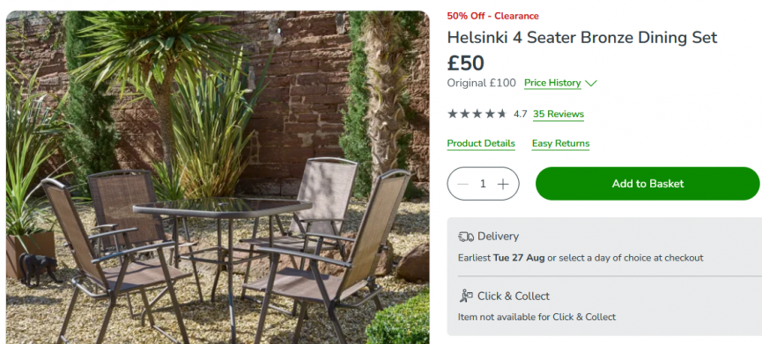Image resolution: width=762 pixels, height=344 pixels.
Task: Click the delivery truck icon
Action: [465, 237]
